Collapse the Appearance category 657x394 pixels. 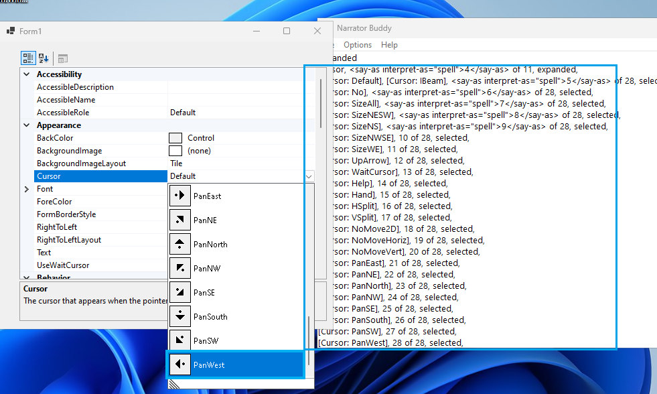tap(26, 125)
